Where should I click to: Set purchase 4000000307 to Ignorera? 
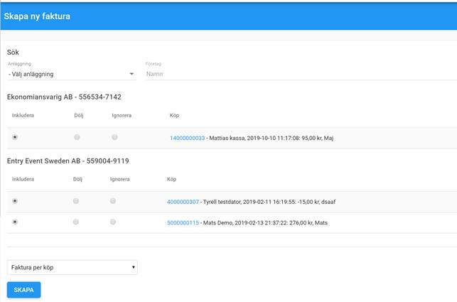[112, 201]
